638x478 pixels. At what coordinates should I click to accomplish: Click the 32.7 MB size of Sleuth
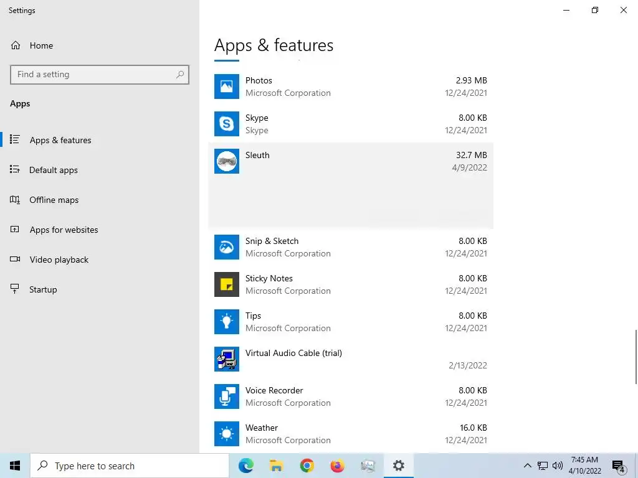coord(471,155)
